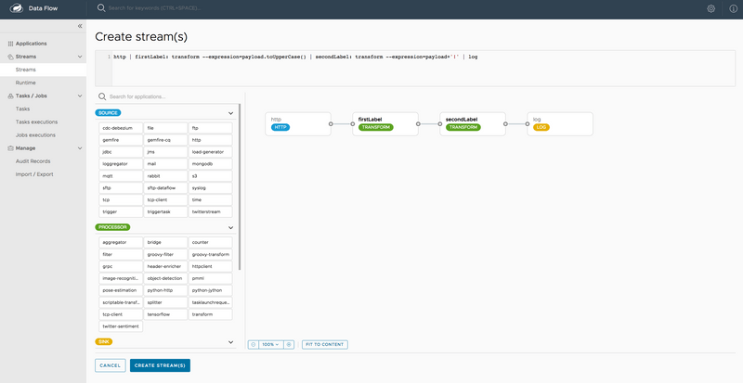Collapse the sidebar with double-chevron icon
The height and width of the screenshot is (383, 743).
tap(79, 26)
